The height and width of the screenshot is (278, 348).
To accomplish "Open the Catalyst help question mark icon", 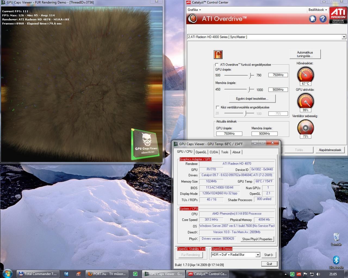I will [323, 19].
